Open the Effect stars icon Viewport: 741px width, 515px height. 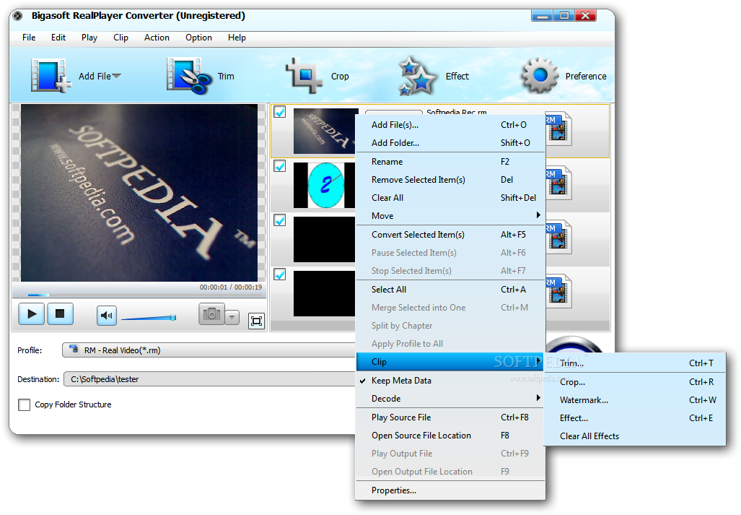[416, 76]
